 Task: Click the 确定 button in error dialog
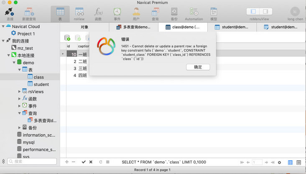pos(198,67)
